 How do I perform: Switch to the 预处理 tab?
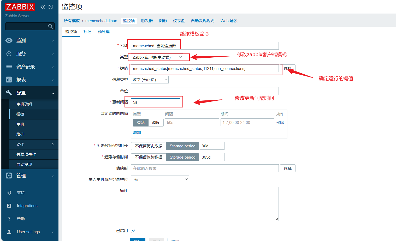[x=104, y=32]
